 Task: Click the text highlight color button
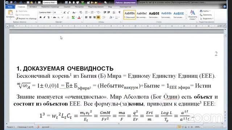coord(73,17)
